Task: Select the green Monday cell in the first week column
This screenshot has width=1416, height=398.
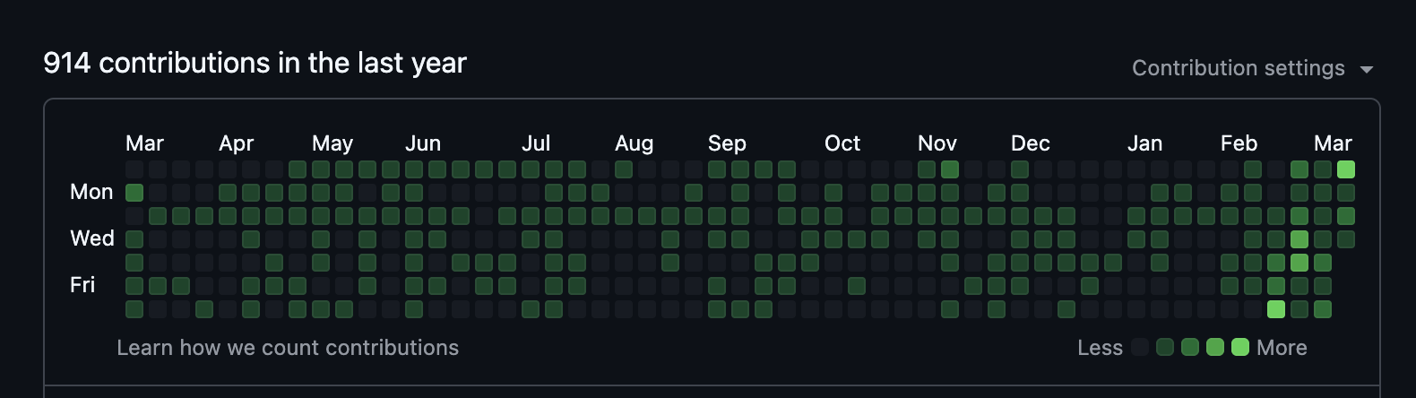Action: pos(134,193)
